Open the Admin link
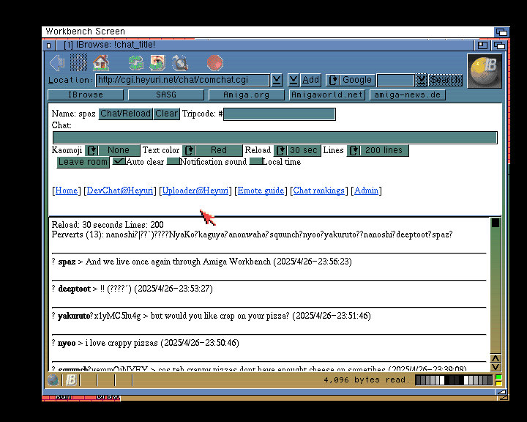The height and width of the screenshot is (422, 527). tap(367, 190)
